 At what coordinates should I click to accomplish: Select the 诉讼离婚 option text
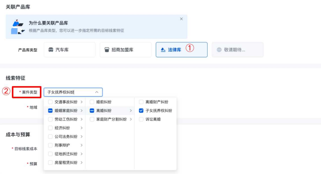tap(153, 119)
